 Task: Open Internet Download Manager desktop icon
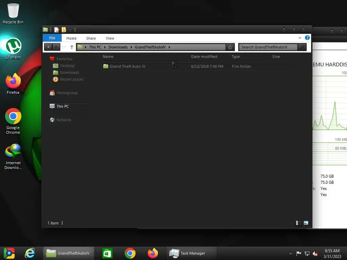(13, 156)
